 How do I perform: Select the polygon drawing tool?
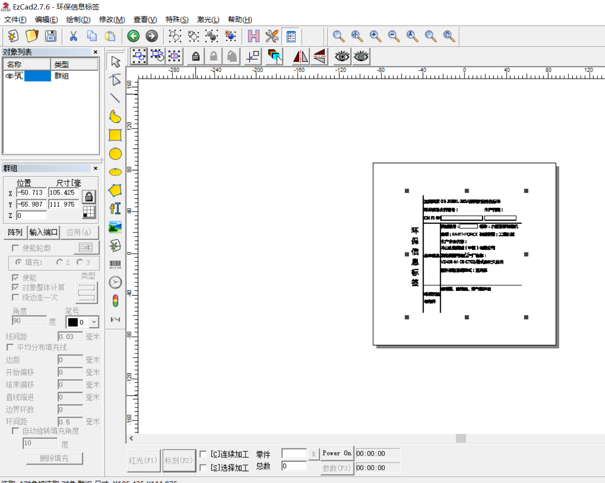point(115,190)
